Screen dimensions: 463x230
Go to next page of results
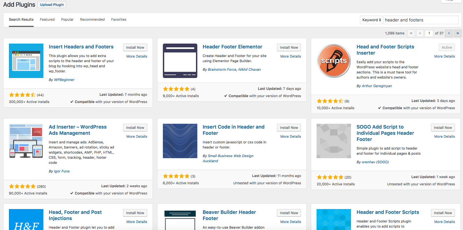(449, 33)
